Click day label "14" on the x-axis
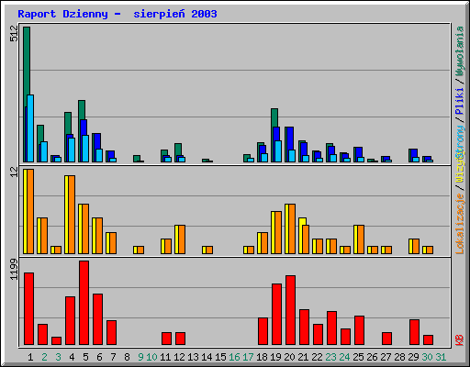This screenshot has width=470, height=367. pos(207,357)
